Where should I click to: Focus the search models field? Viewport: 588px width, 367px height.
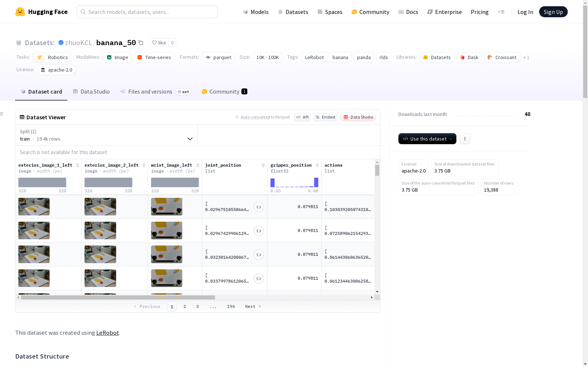point(147,12)
